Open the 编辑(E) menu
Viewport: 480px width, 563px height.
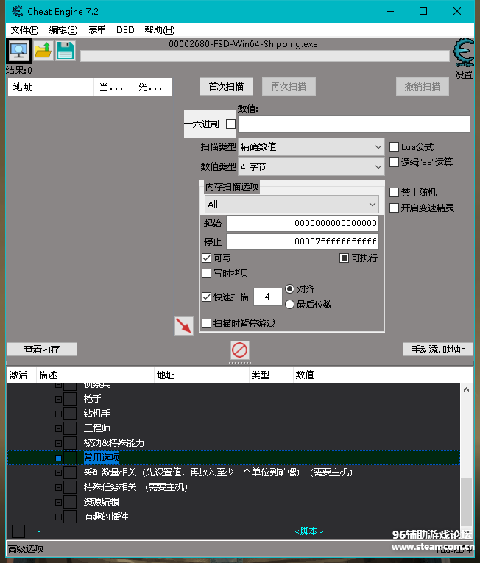[63, 29]
